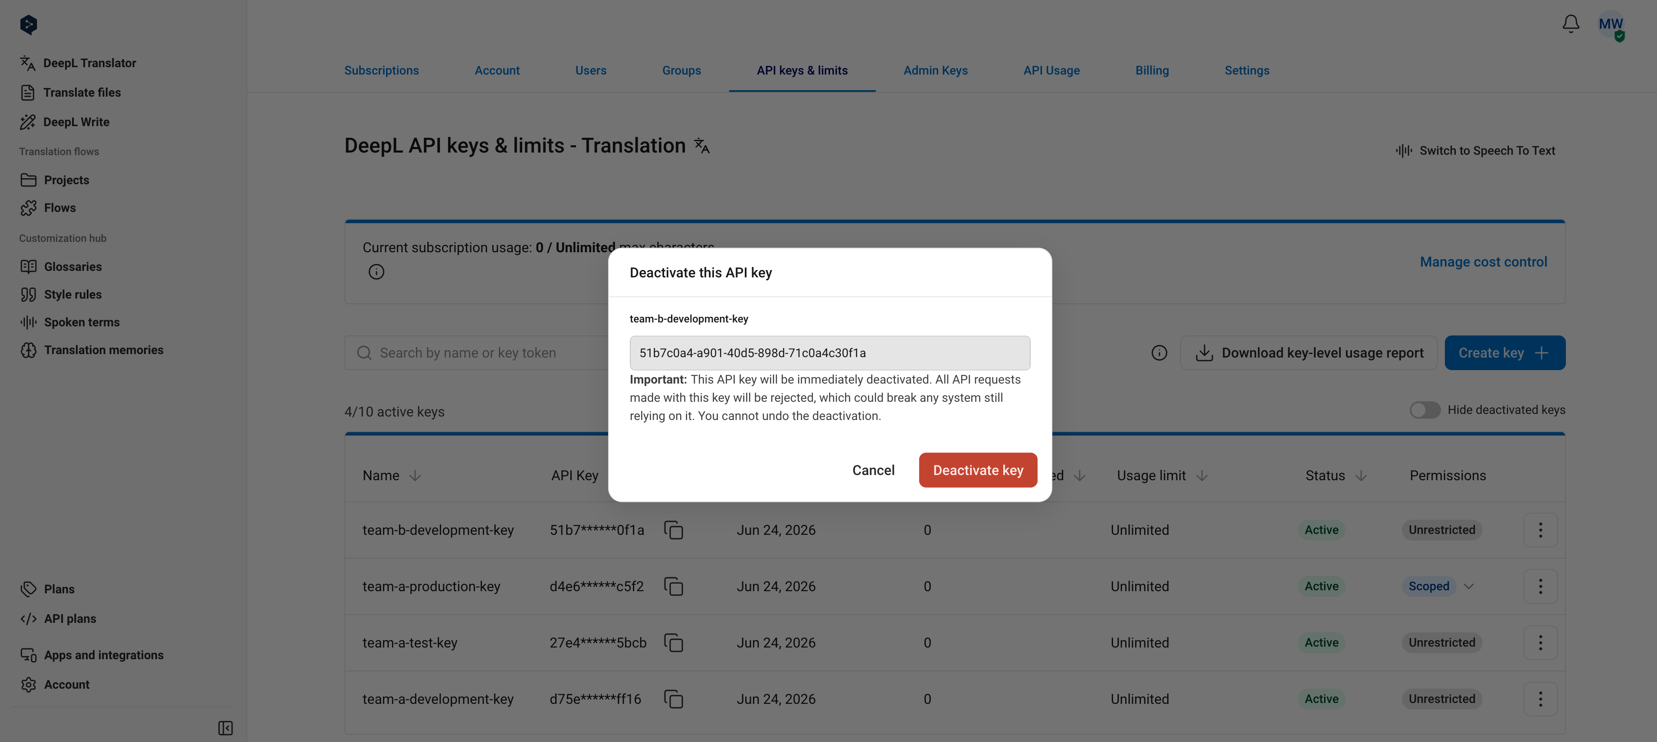The height and width of the screenshot is (742, 1657).
Task: Switch to the Settings tab
Action: click(1247, 71)
